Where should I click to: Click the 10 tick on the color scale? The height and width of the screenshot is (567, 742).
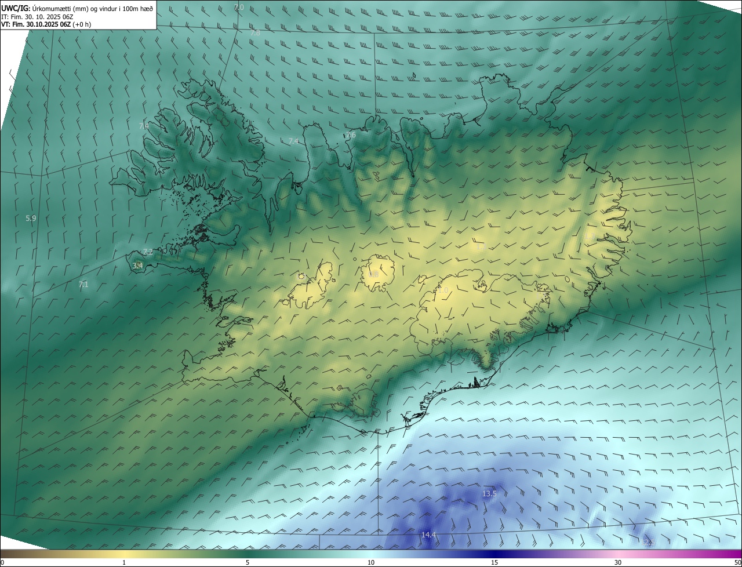371,562
